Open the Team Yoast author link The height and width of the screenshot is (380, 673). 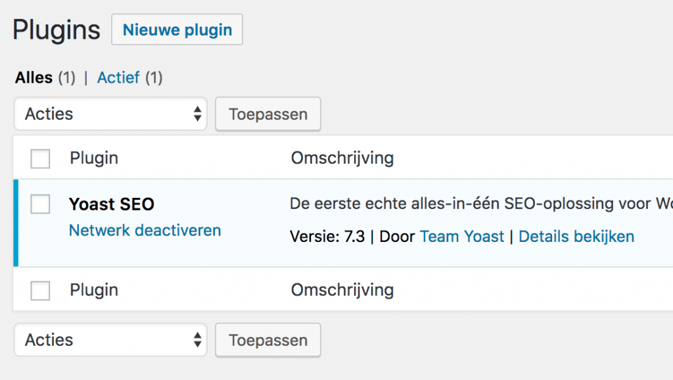coord(462,237)
